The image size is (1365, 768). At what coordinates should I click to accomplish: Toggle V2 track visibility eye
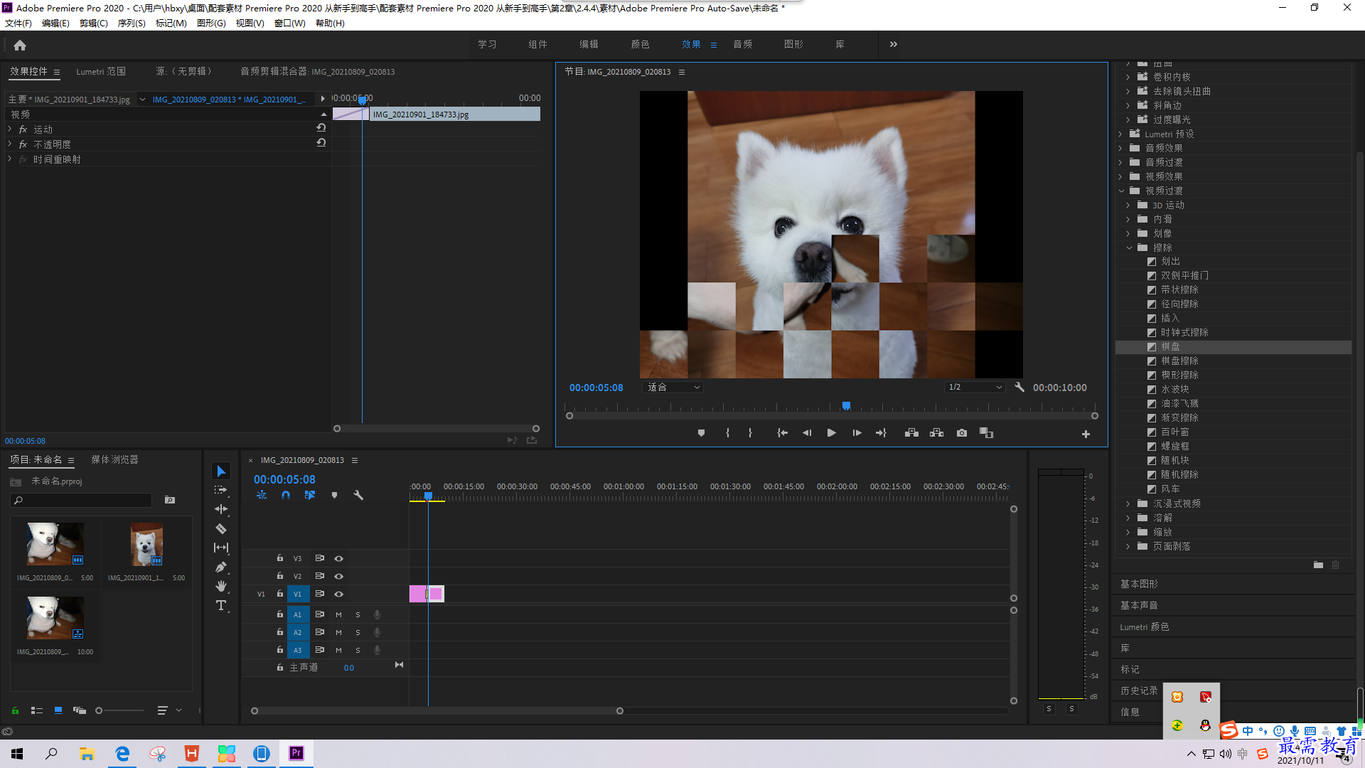click(339, 576)
